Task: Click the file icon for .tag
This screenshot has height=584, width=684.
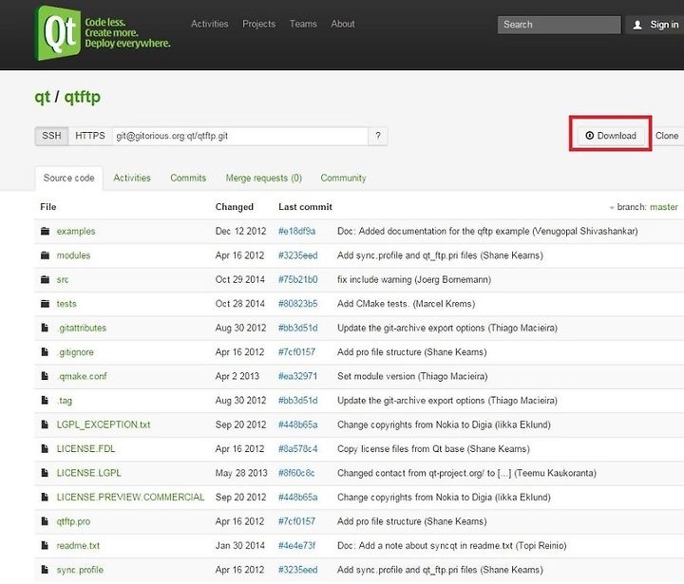Action: 45,400
